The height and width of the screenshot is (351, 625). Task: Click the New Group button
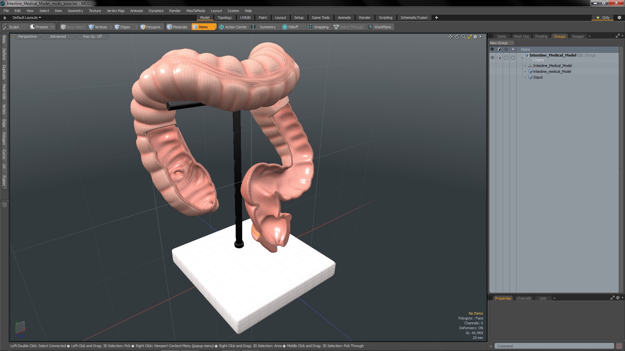[x=501, y=43]
